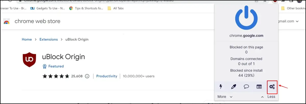306x104 pixels.
Task: Click the Featured badge
Action: 53,66
